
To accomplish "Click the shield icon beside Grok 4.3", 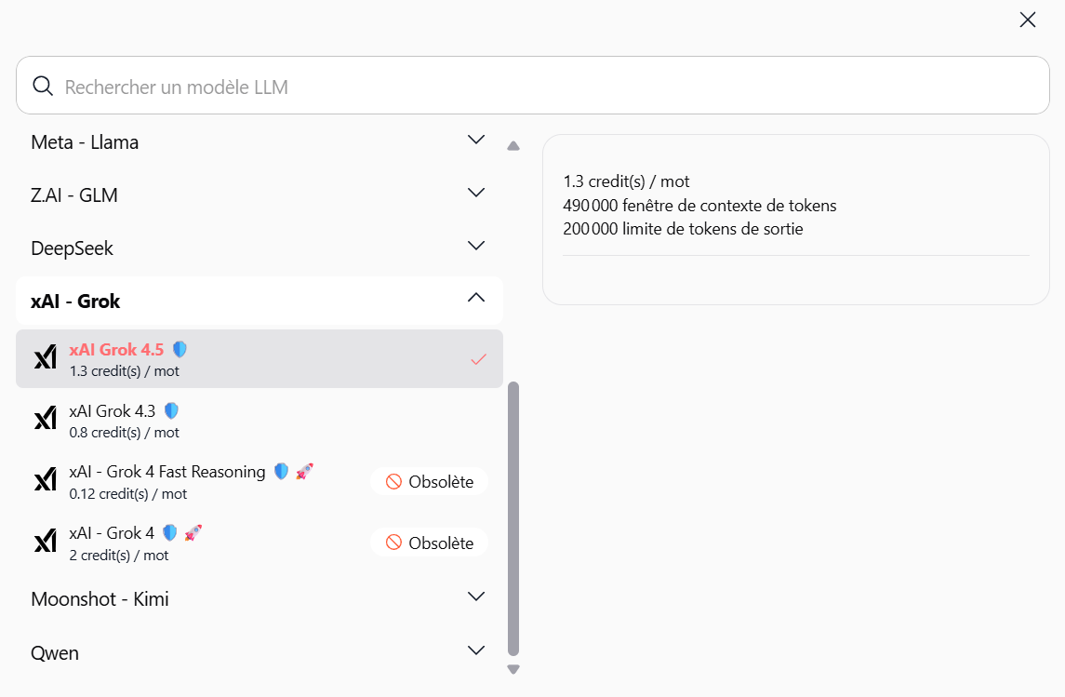I will point(171,410).
